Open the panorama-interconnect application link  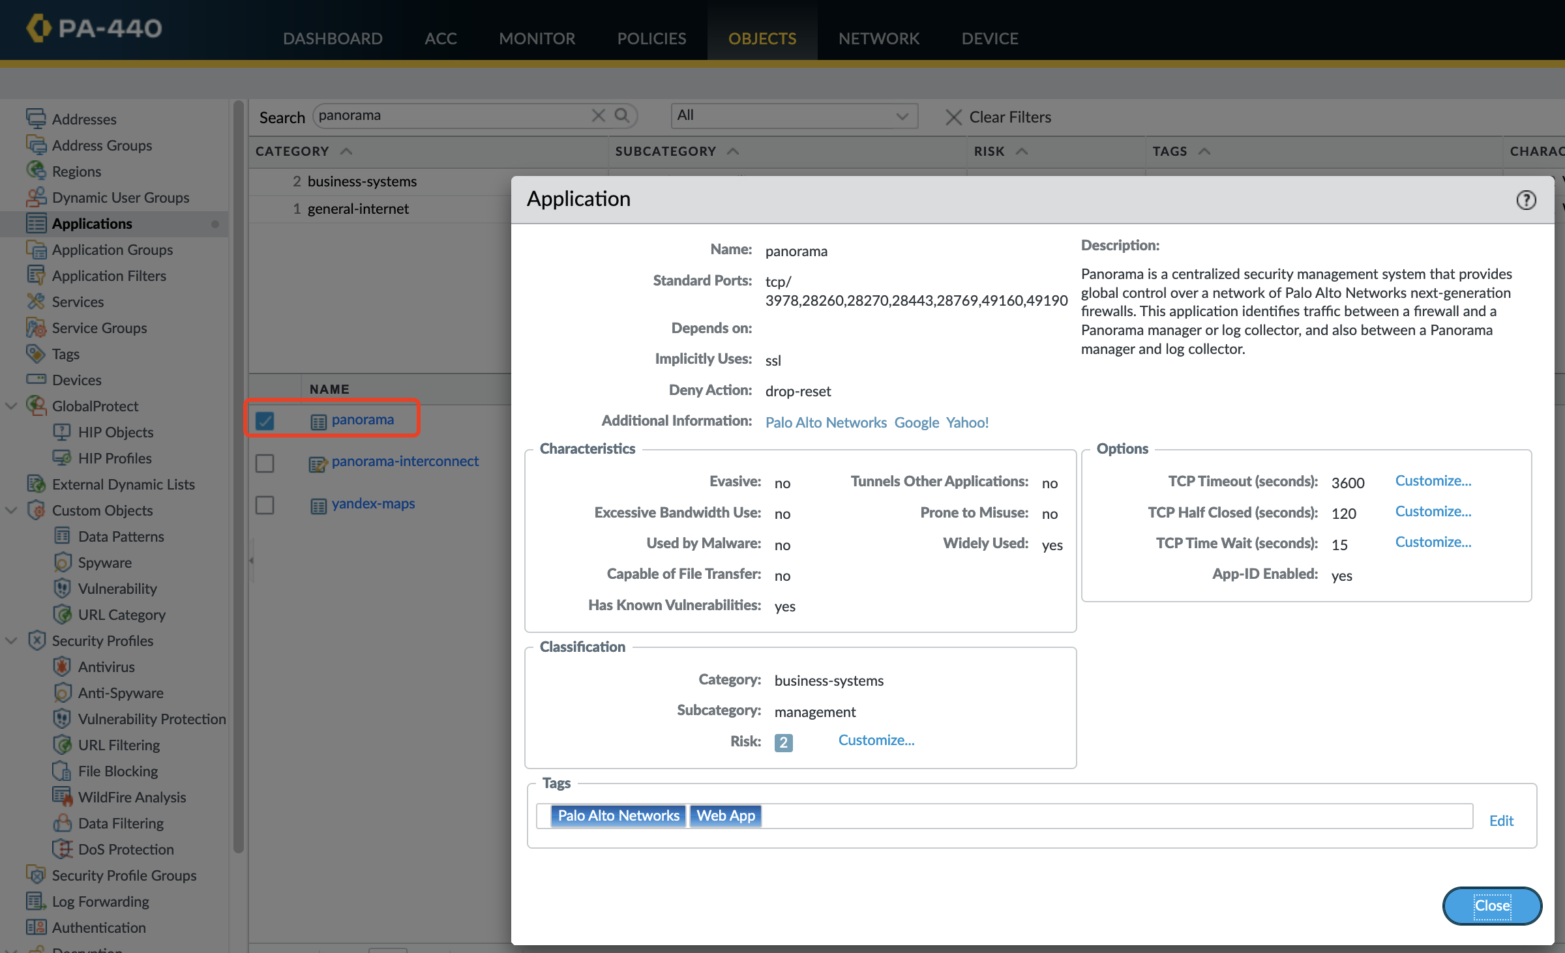pyautogui.click(x=405, y=462)
